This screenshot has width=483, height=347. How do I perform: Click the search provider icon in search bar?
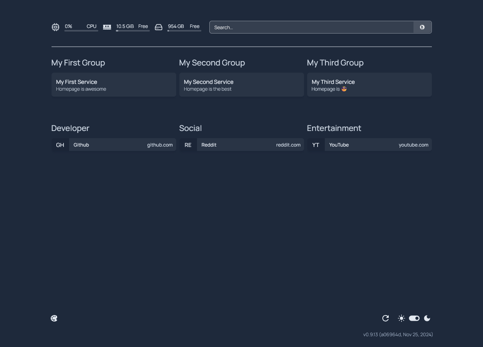pos(422,27)
